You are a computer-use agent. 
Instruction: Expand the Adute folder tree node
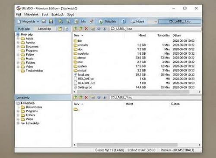click(x=18, y=38)
